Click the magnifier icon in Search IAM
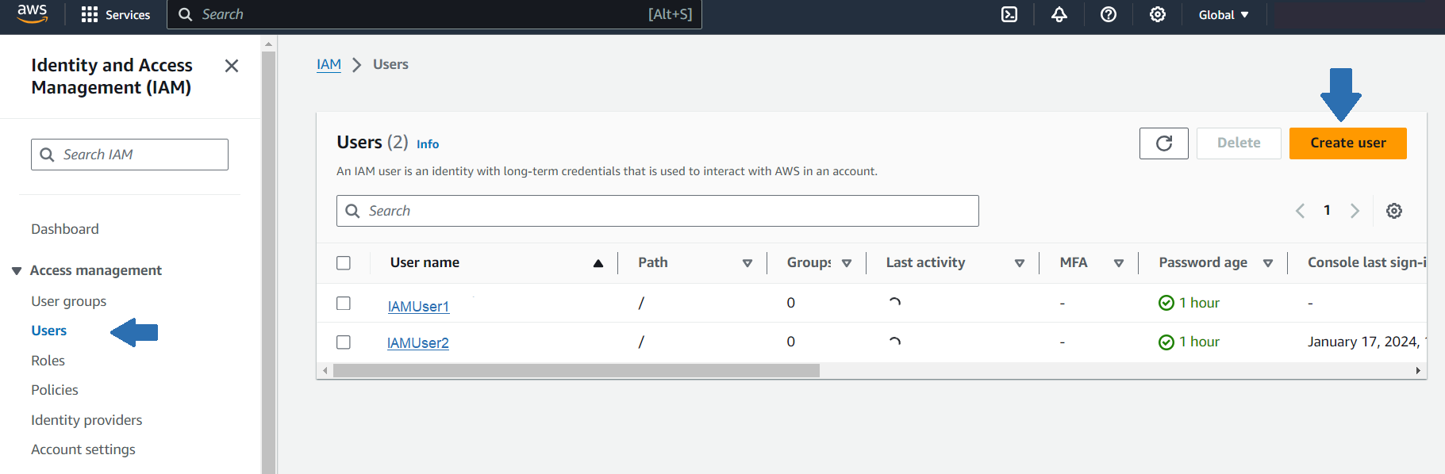The image size is (1445, 474). (48, 155)
